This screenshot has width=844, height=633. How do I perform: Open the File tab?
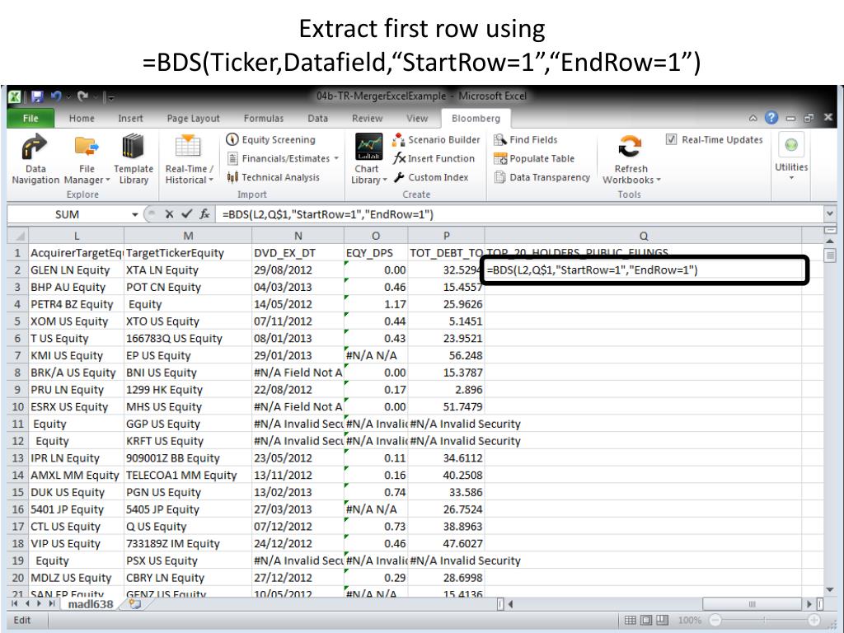[x=30, y=118]
